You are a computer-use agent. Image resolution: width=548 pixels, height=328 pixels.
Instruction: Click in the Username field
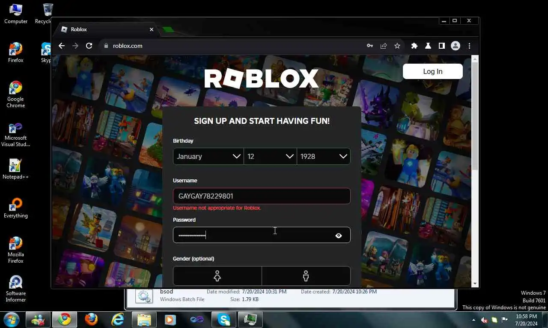coord(262,196)
